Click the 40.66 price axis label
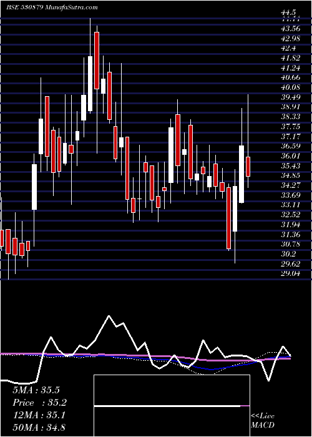This screenshot has height=437, width=312. coord(290,77)
